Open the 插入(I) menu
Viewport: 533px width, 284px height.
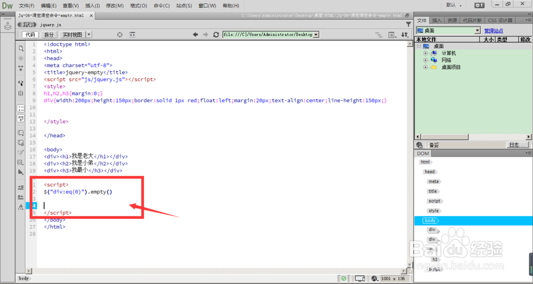coord(93,6)
